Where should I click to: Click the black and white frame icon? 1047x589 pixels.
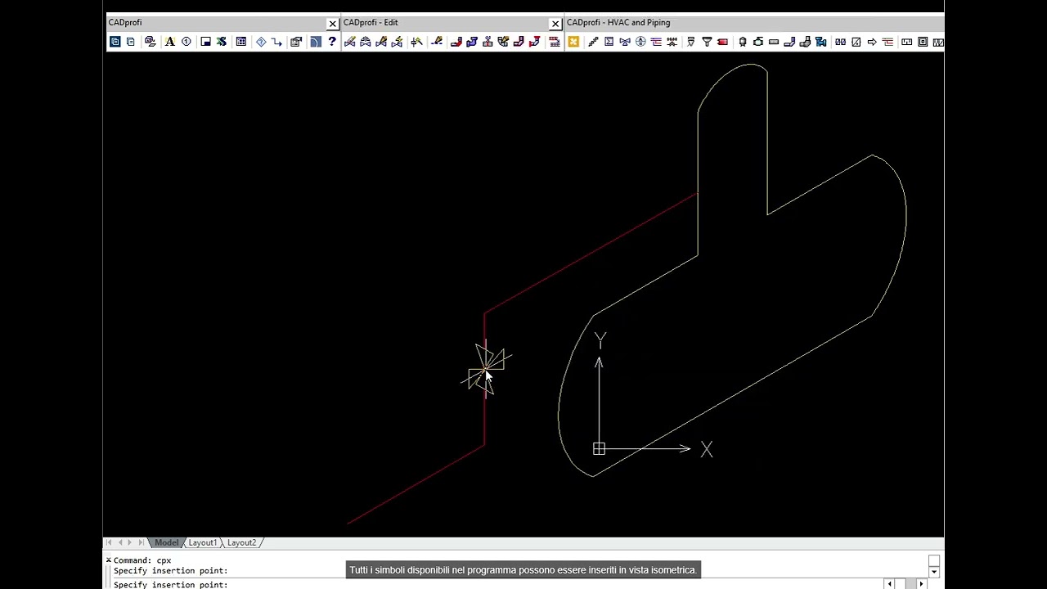point(205,42)
